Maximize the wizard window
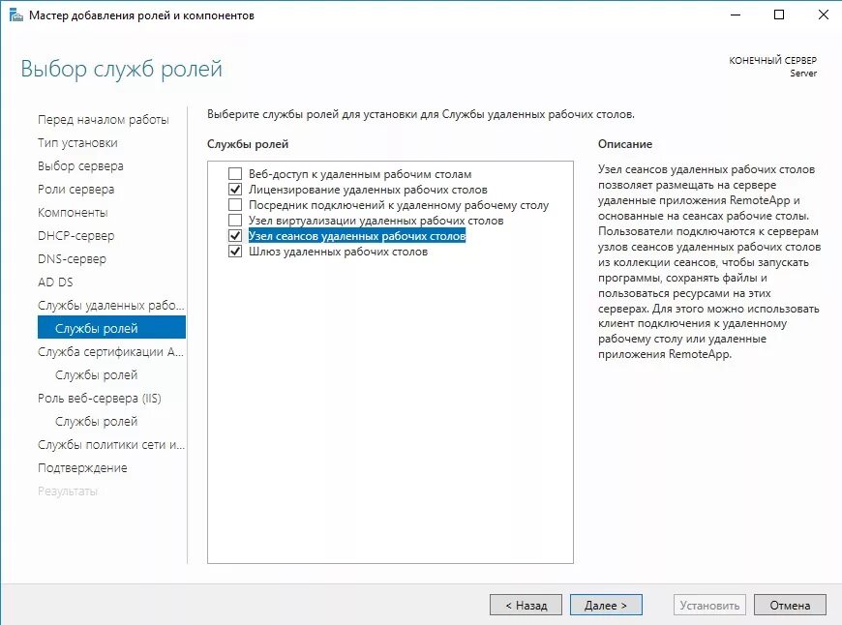This screenshot has height=625, width=842. [779, 15]
